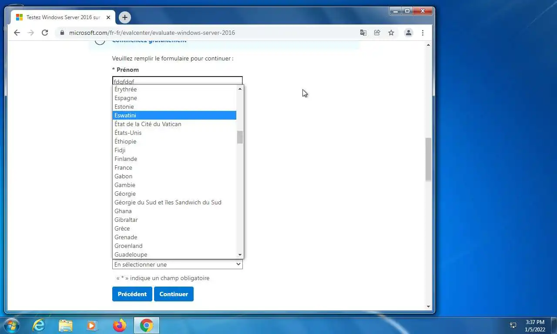557x334 pixels.
Task: Click the Chrome taskbar button
Action: [147, 325]
